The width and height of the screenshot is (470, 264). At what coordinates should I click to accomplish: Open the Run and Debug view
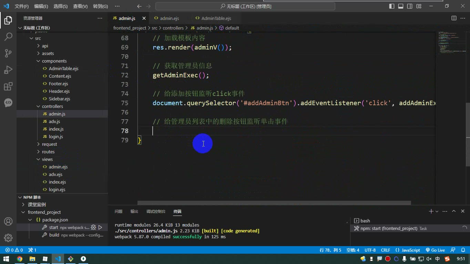click(8, 70)
